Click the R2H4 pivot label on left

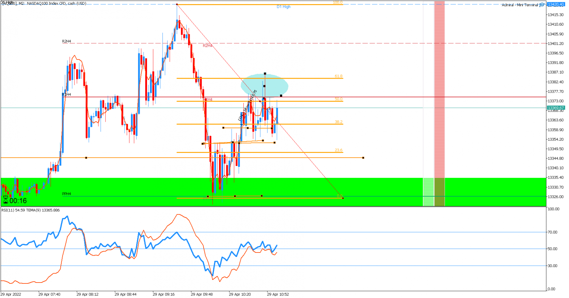[66, 41]
